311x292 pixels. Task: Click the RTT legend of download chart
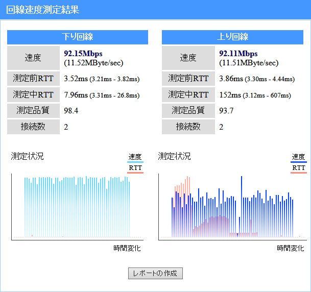tap(135, 168)
